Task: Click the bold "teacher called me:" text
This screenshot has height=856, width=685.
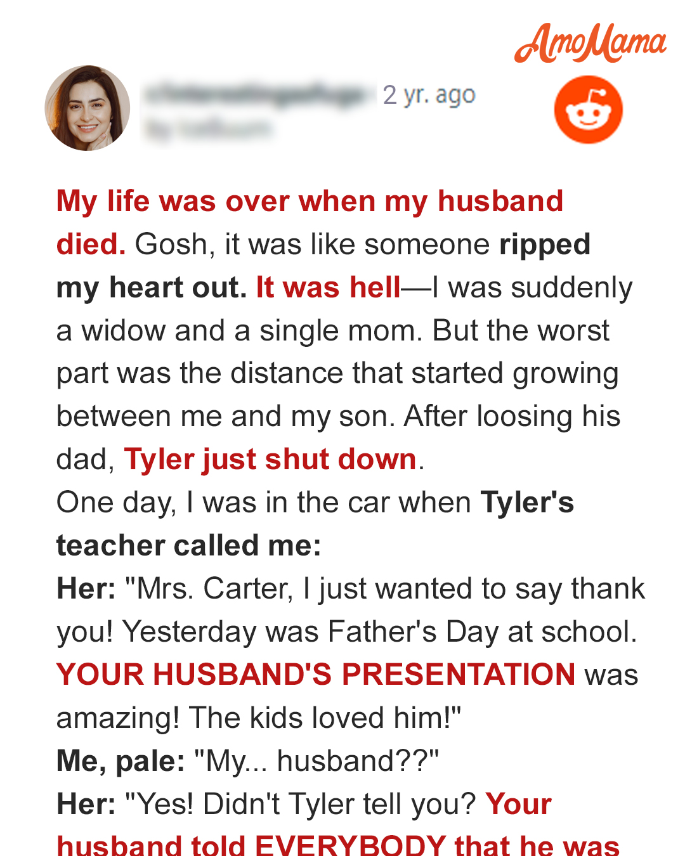Action: click(x=189, y=545)
